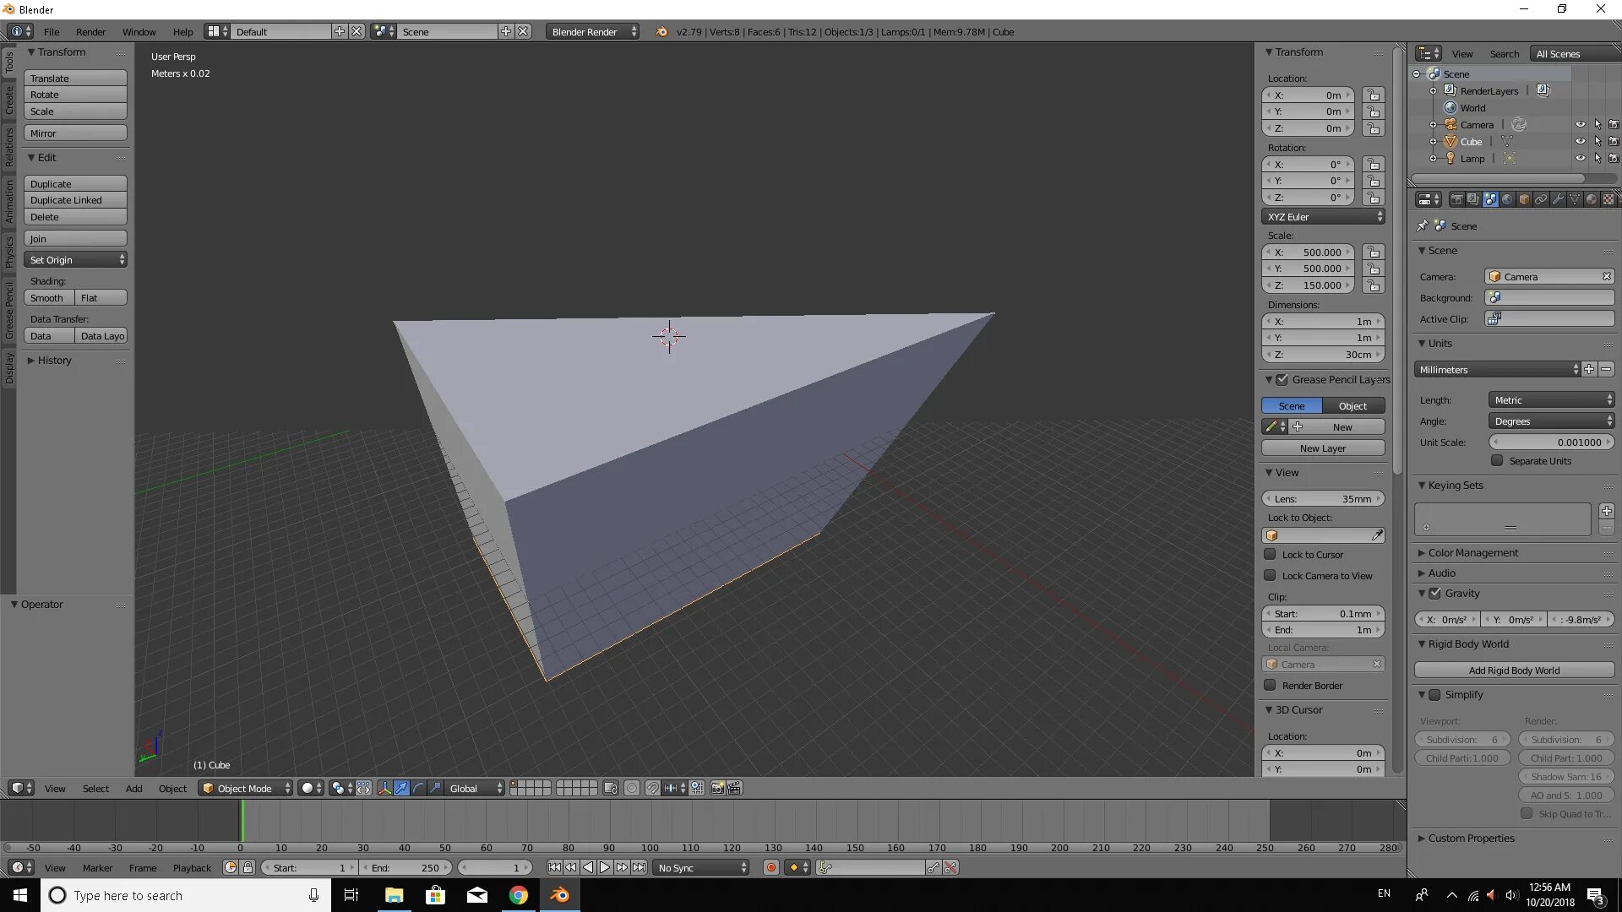The image size is (1622, 912).
Task: Open the Object properties tab (cube icon)
Action: click(1524, 199)
